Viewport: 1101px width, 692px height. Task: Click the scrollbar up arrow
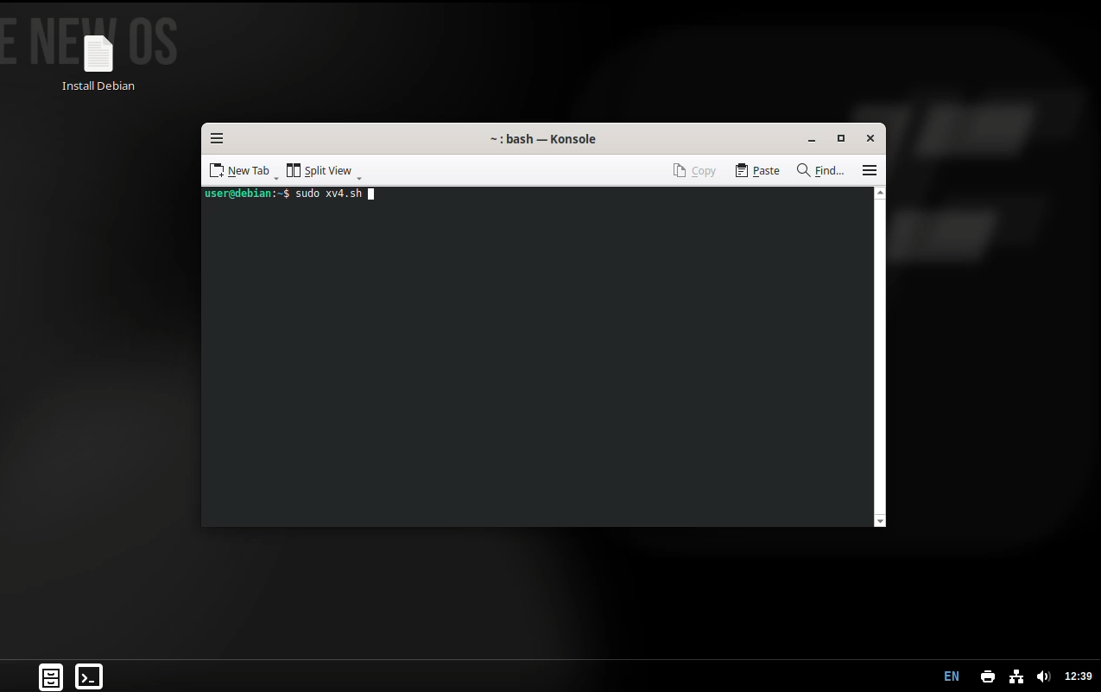click(x=879, y=192)
